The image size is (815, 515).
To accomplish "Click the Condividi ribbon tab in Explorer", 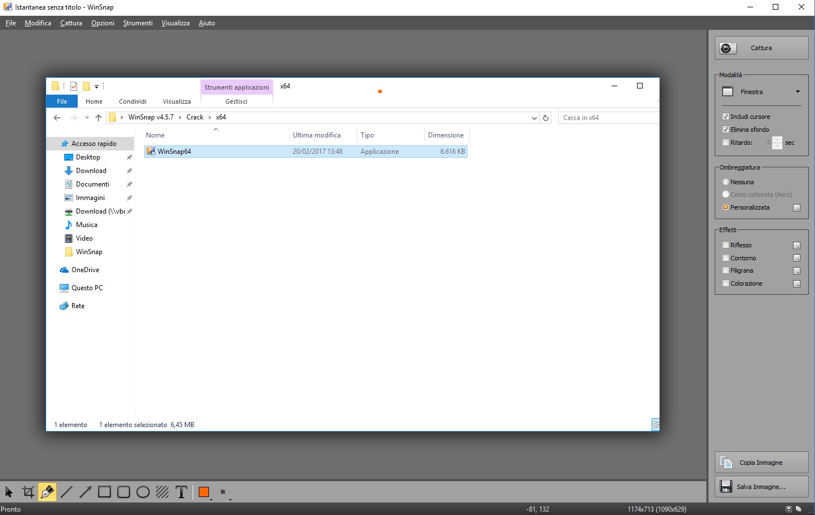I will pyautogui.click(x=132, y=101).
